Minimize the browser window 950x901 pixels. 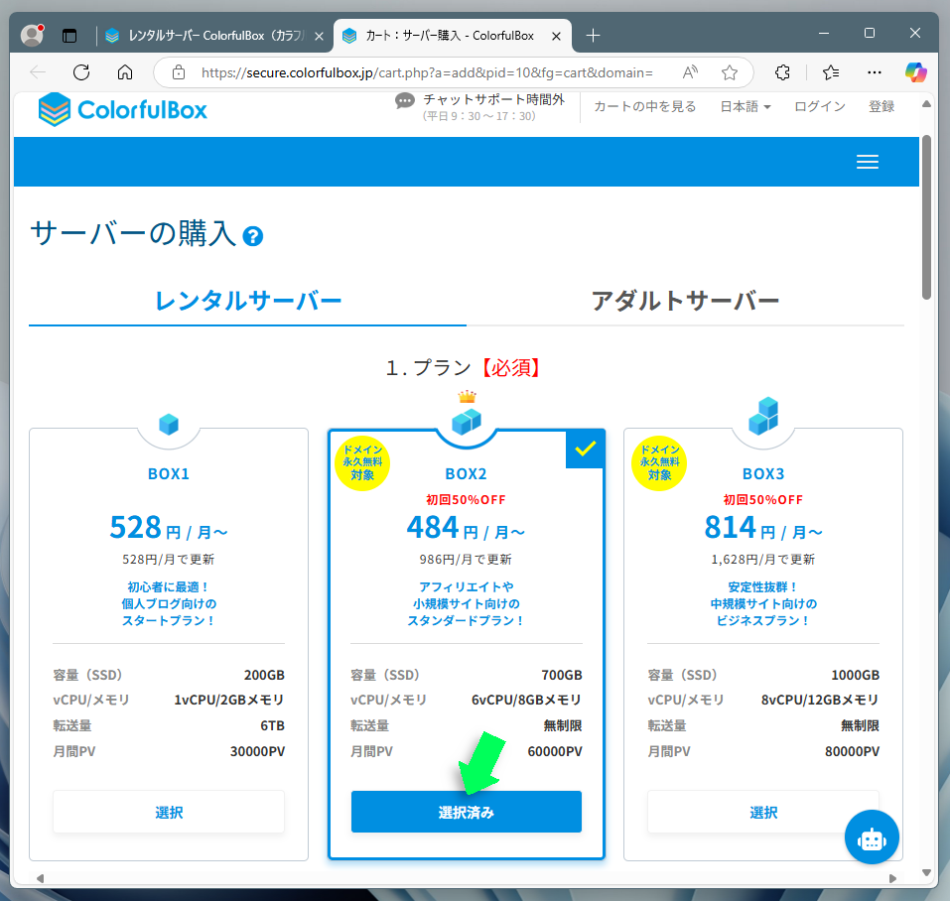[x=824, y=34]
